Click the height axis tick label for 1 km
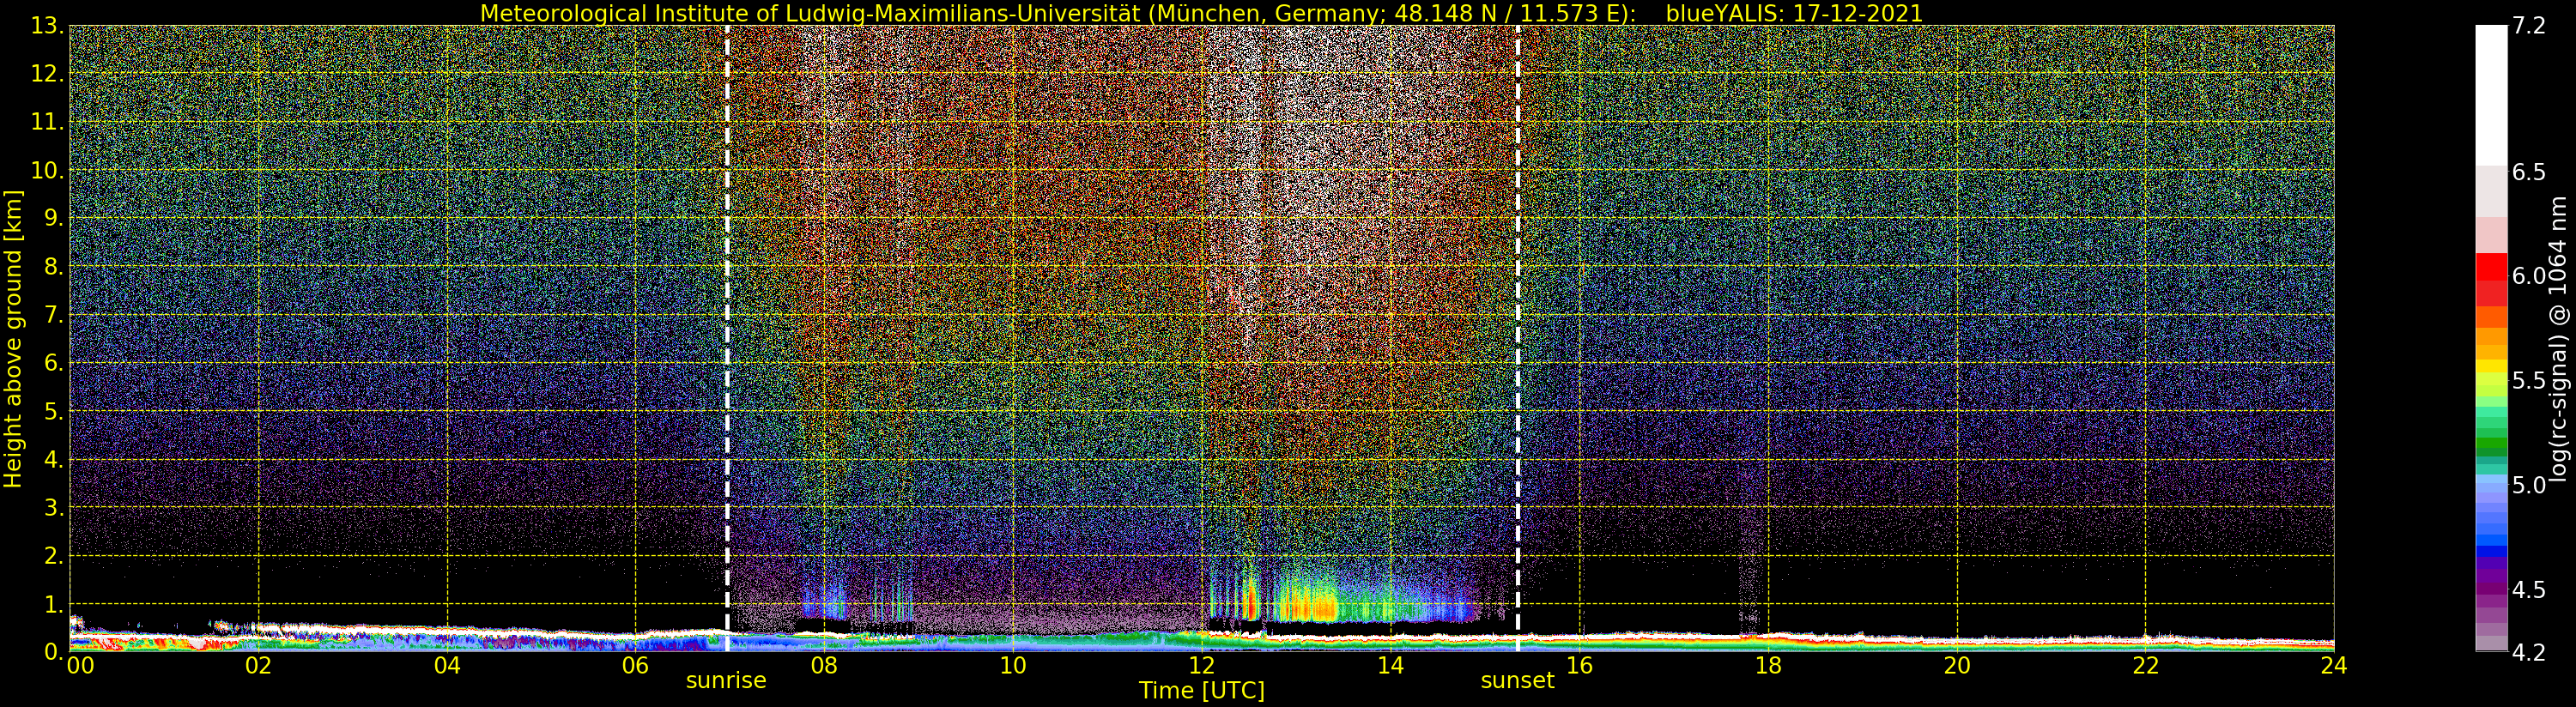The image size is (2576, 707). pos(52,604)
